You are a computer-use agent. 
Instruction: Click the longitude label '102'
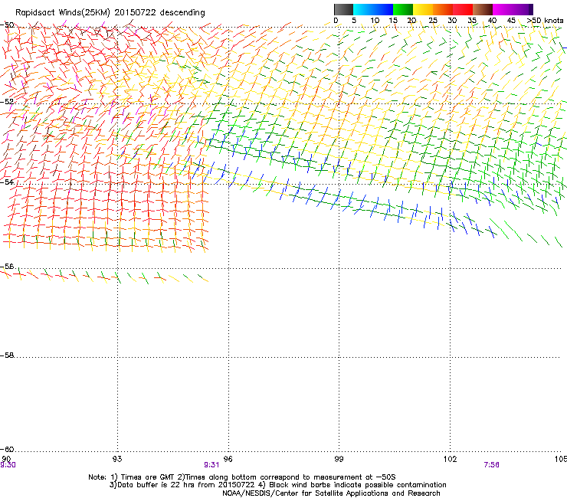[x=450, y=459]
